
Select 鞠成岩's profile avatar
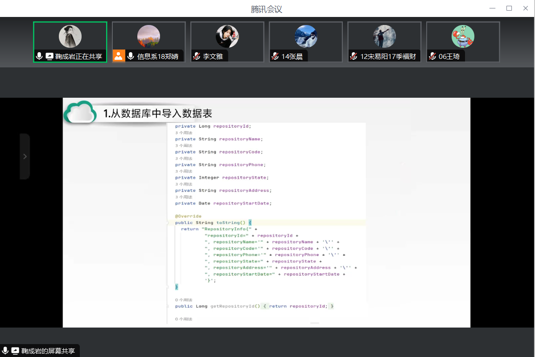click(70, 37)
